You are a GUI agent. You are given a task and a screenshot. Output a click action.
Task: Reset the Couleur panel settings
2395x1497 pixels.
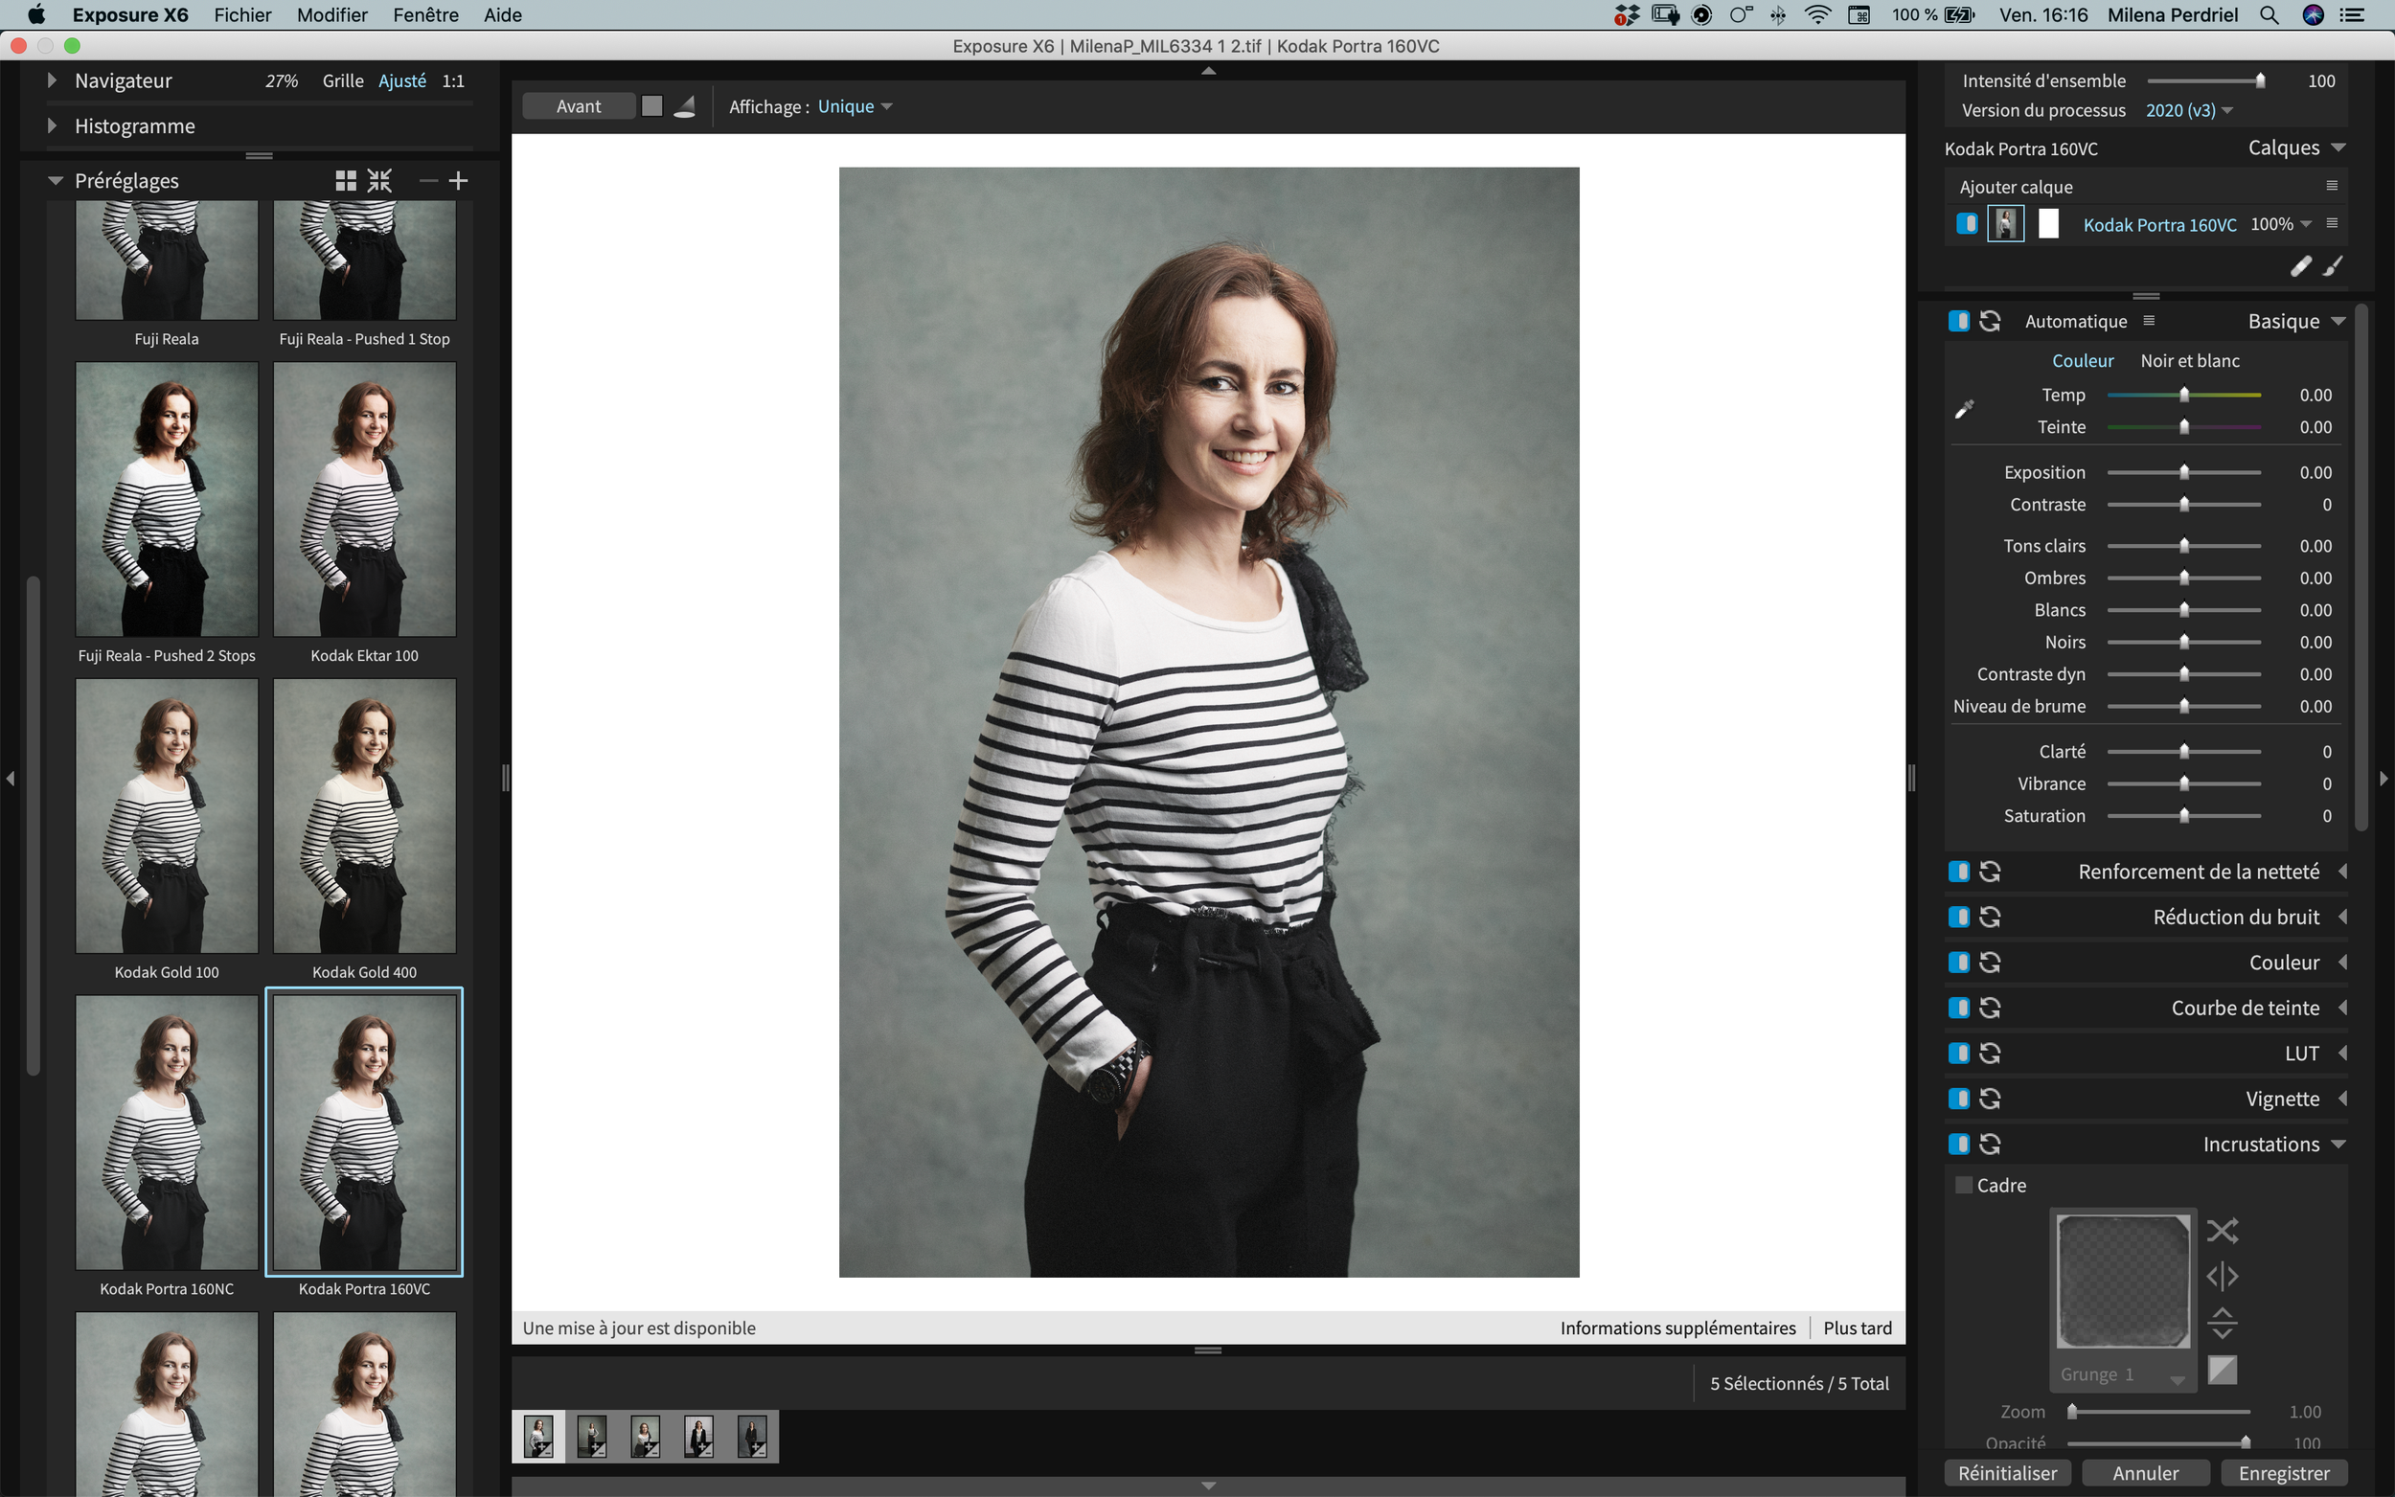[1989, 963]
